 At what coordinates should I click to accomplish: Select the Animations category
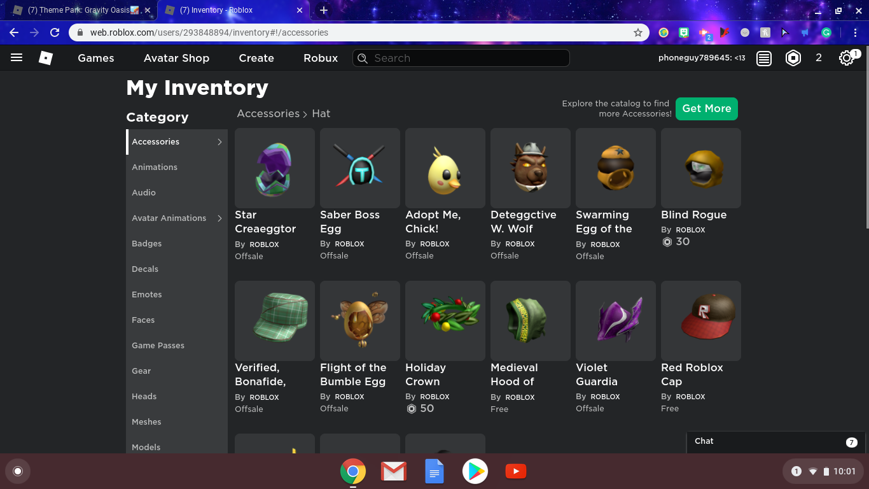click(177, 167)
